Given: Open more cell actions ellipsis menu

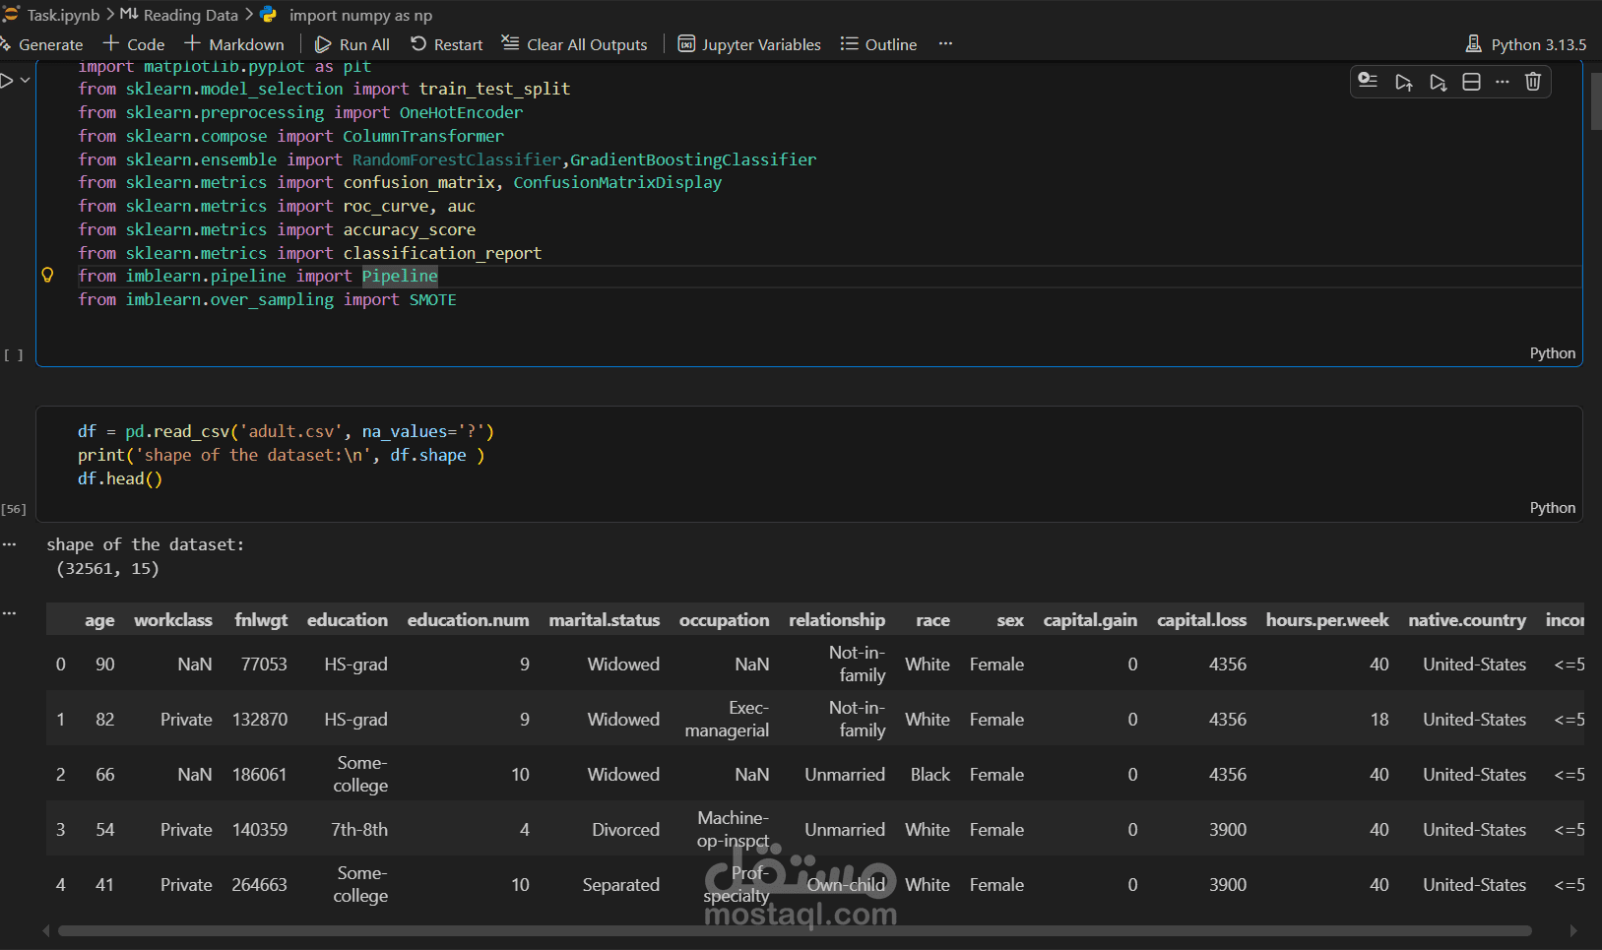Looking at the screenshot, I should (x=1502, y=82).
